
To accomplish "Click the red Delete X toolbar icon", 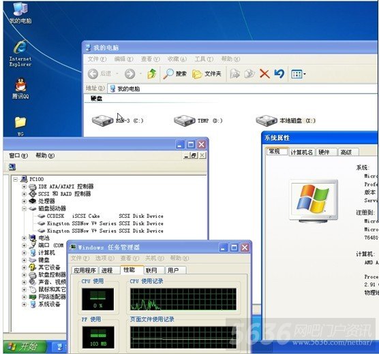I will pos(264,74).
